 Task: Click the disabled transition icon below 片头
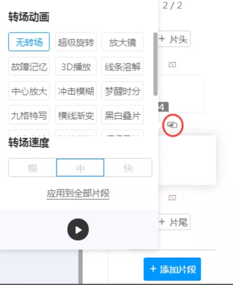coord(172,64)
